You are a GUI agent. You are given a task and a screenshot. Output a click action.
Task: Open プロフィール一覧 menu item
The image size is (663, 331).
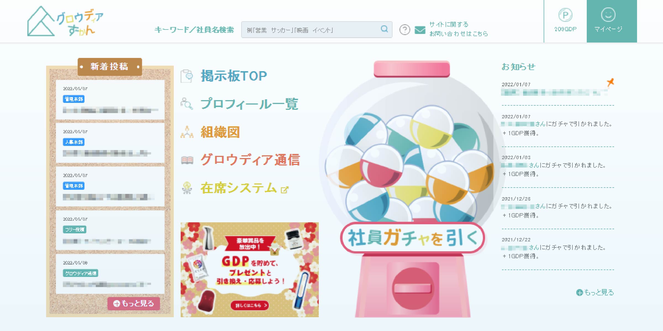click(x=249, y=104)
